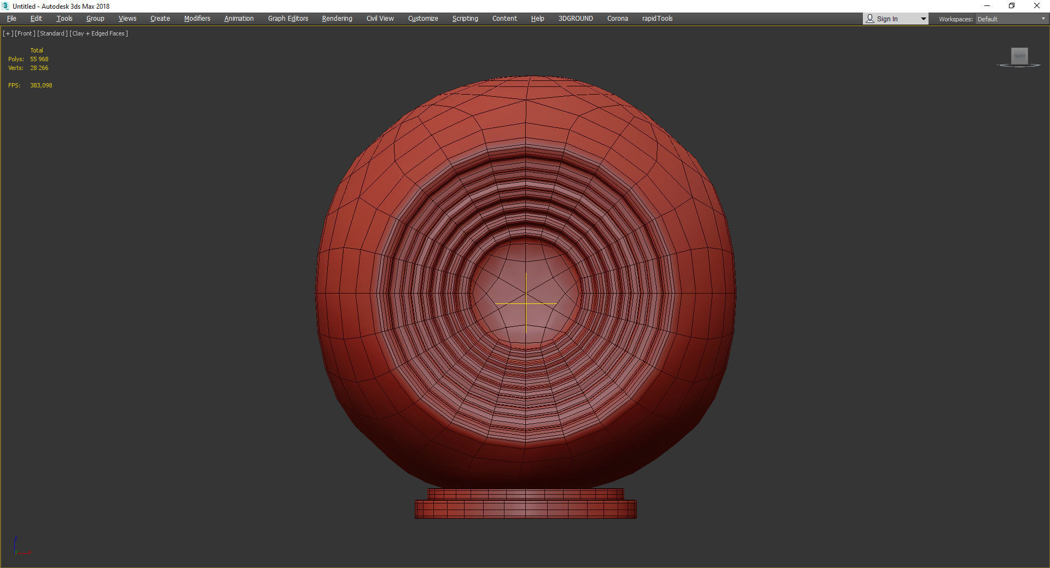The width and height of the screenshot is (1050, 568).
Task: Close the 3ds Max window
Action: 1037,6
